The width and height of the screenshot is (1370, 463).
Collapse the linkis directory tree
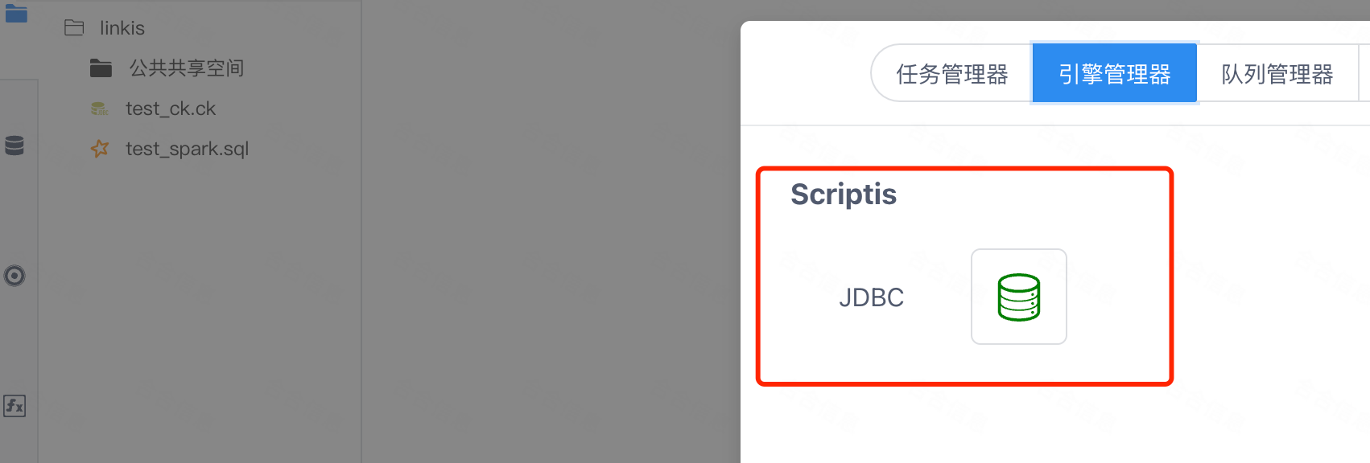coord(122,27)
